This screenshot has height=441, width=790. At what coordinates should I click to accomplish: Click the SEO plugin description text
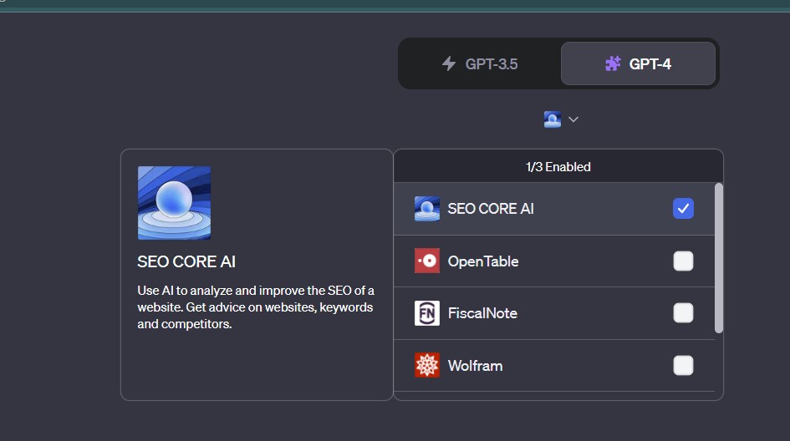click(x=256, y=307)
